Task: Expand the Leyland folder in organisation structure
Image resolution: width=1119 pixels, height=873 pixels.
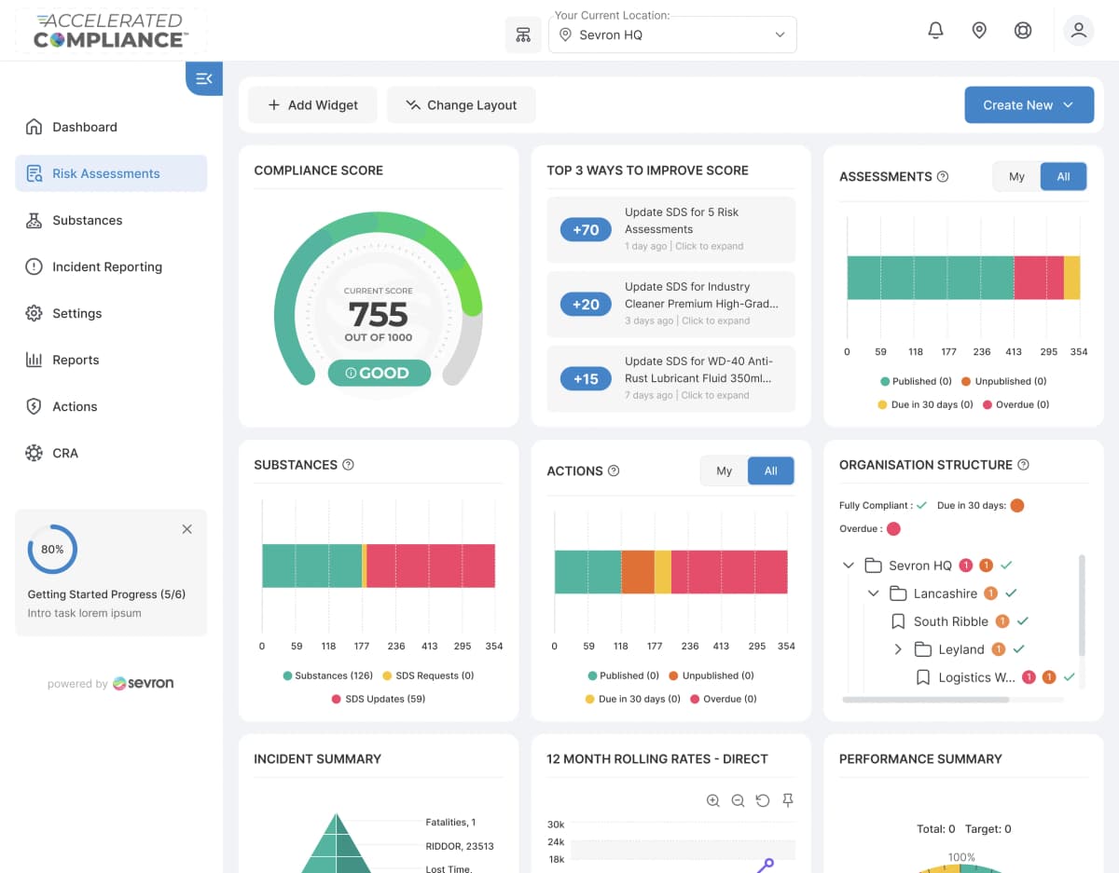Action: click(897, 649)
